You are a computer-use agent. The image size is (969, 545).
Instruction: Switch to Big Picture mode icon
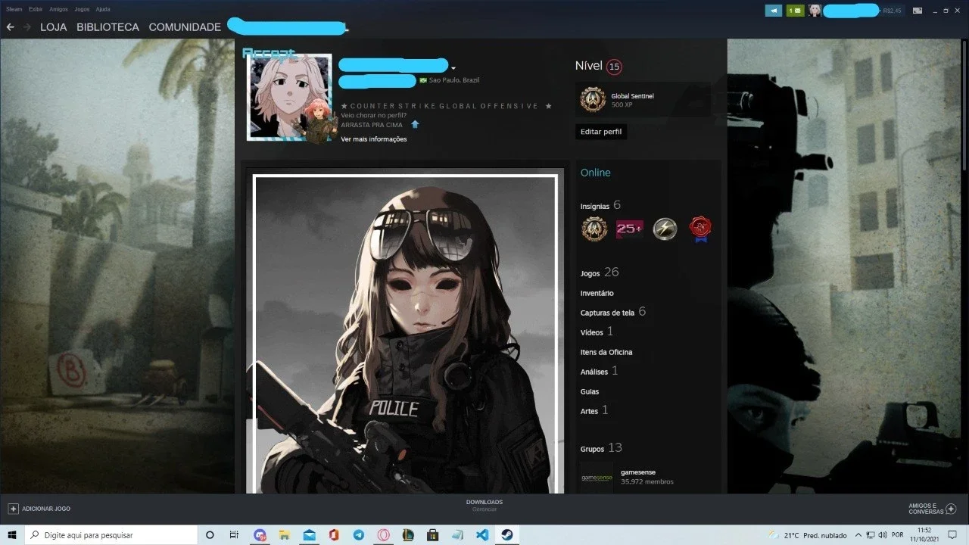tap(918, 11)
